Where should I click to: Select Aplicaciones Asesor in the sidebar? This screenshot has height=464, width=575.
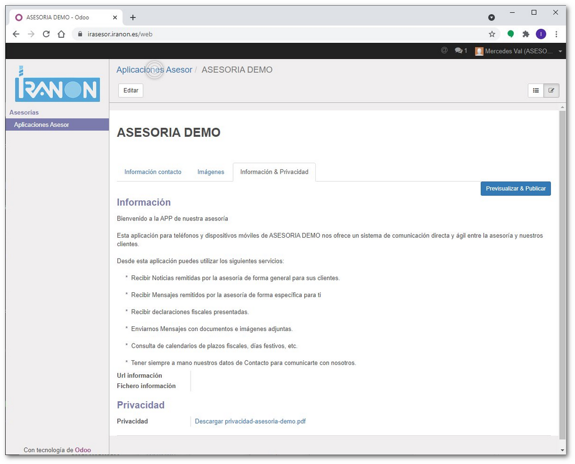57,125
